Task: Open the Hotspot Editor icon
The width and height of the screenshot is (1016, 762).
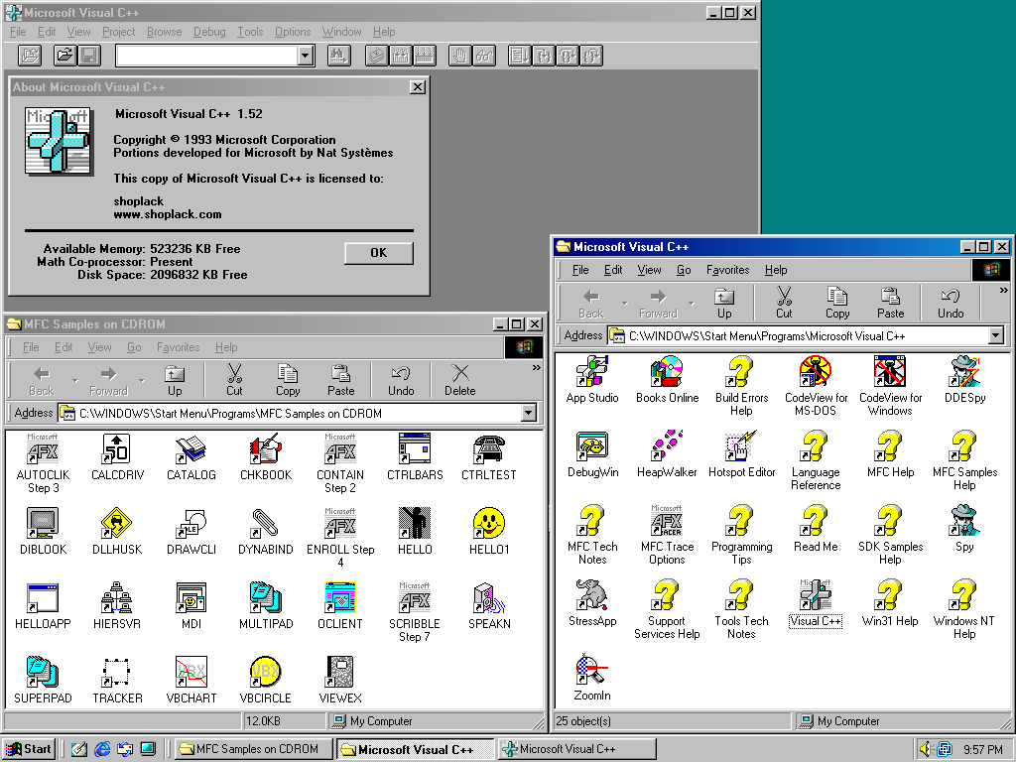Action: click(741, 445)
